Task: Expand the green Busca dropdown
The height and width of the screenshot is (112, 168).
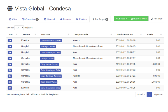Action: tap(121, 19)
